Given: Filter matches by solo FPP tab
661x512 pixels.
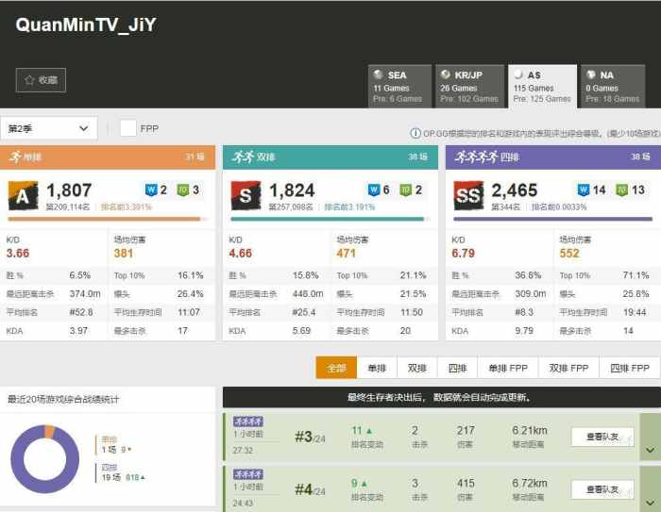Looking at the screenshot, I should [x=508, y=368].
